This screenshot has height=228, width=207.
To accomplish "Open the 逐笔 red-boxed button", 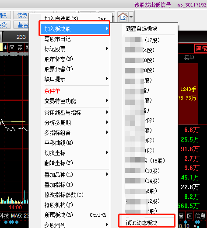I will point(201,48).
